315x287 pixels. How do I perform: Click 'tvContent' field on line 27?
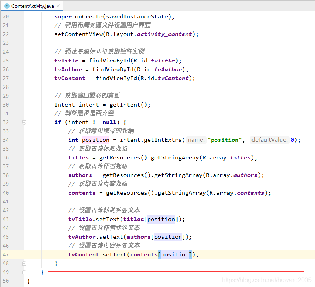coord(70,78)
